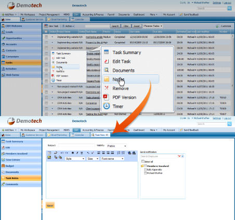Open Web Forms in the CRM sidebar

(x=21, y=75)
